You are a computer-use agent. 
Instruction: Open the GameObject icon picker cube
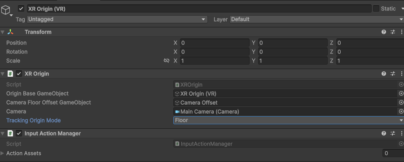point(6,11)
